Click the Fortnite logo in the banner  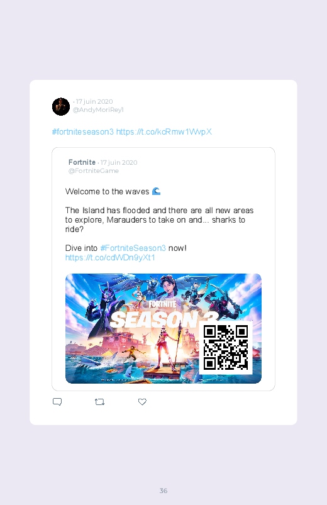click(162, 304)
